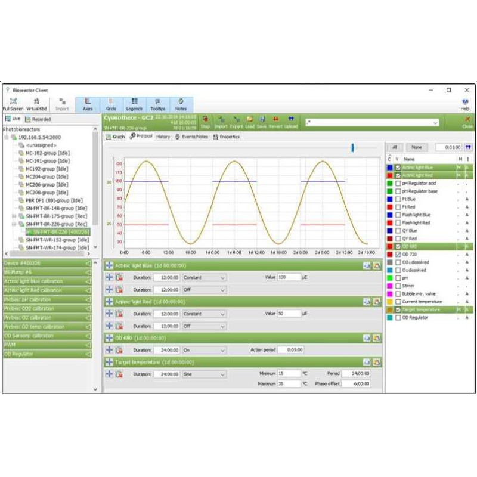The image size is (477, 477).
Task: Open the Sine mode dropdown for Target temperature
Action: point(204,374)
